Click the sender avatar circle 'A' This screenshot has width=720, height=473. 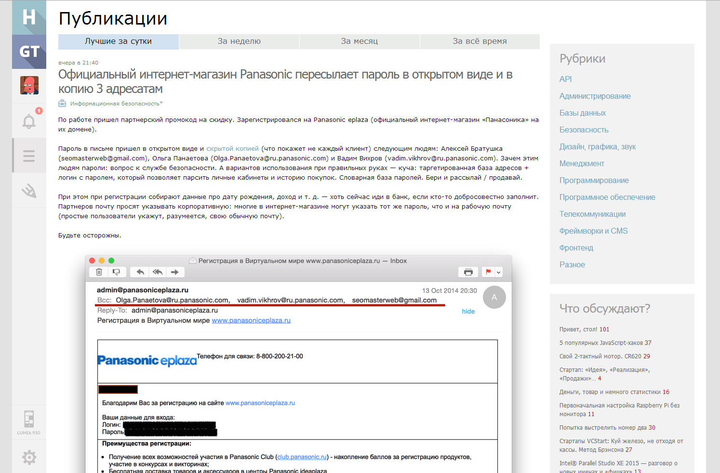click(x=494, y=297)
